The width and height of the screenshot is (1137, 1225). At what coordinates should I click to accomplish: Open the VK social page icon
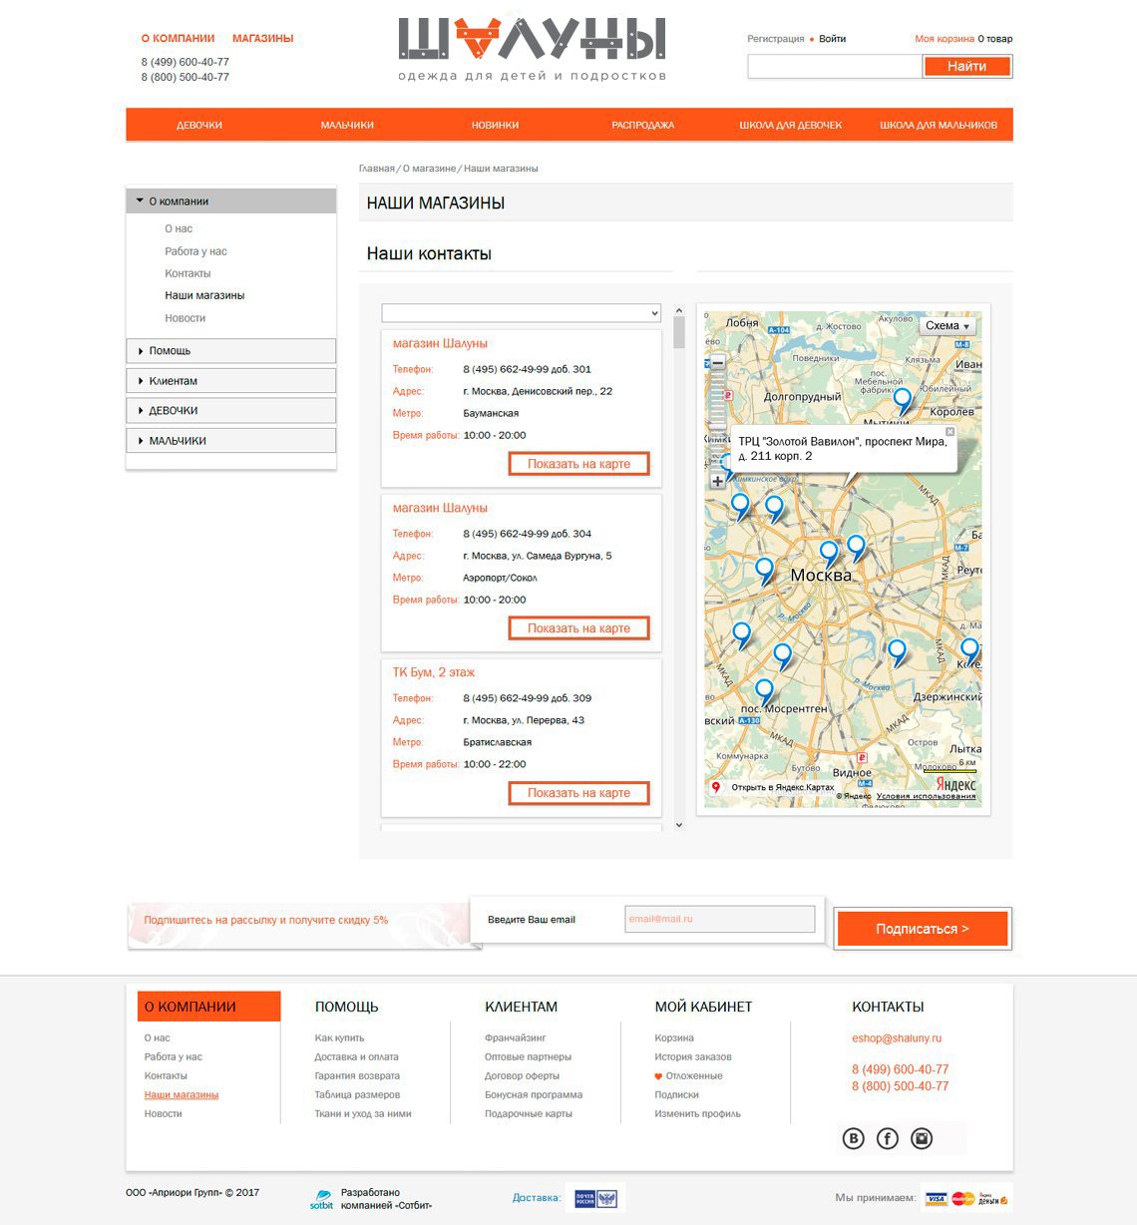853,1138
